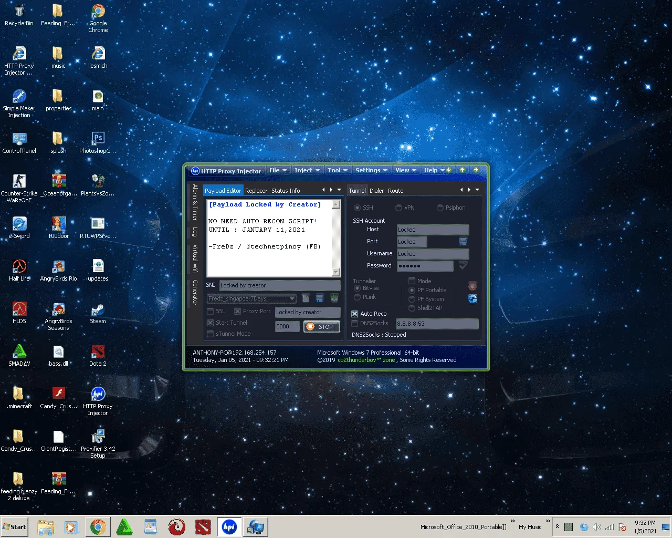This screenshot has width=672, height=538.
Task: Open the Settings menu dropdown
Action: (x=371, y=170)
